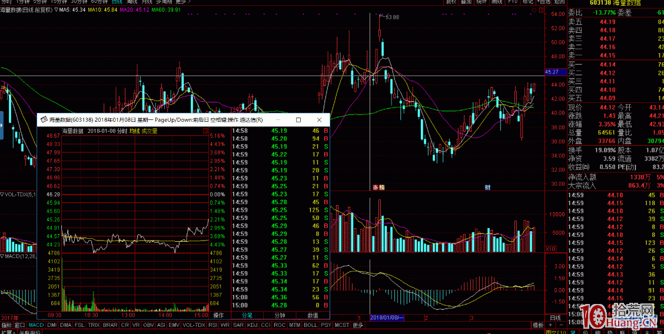Click the 大宗流入 value row
Image resolution: width=664 pixels, height=334 pixels.
(615, 185)
